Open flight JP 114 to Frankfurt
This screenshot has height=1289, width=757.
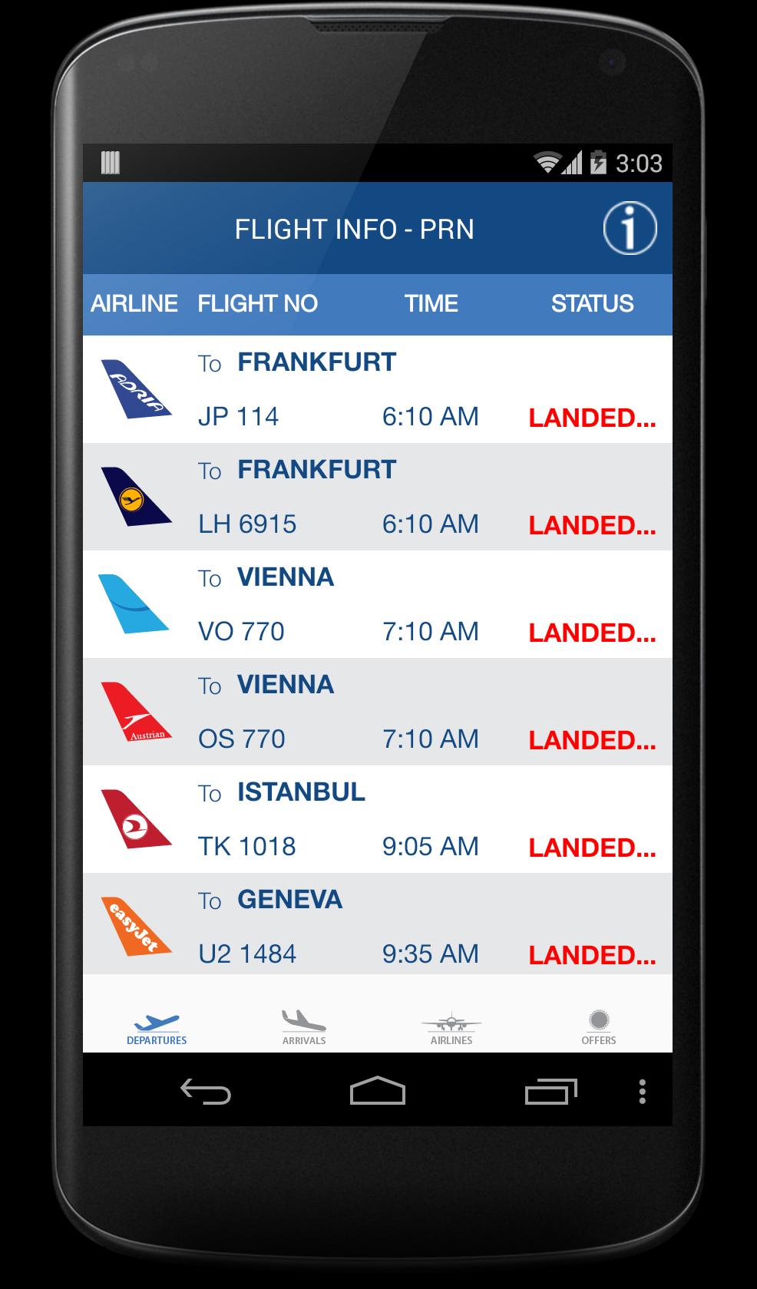pos(377,389)
